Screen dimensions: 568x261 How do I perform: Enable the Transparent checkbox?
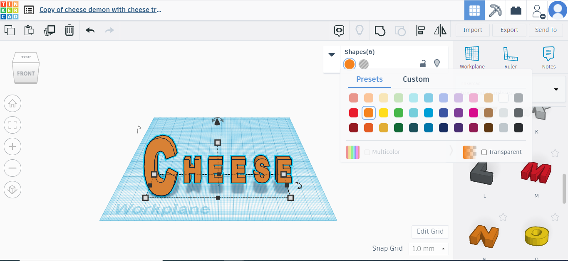pyautogui.click(x=484, y=152)
